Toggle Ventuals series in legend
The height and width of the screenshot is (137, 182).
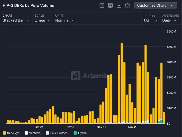(35, 133)
